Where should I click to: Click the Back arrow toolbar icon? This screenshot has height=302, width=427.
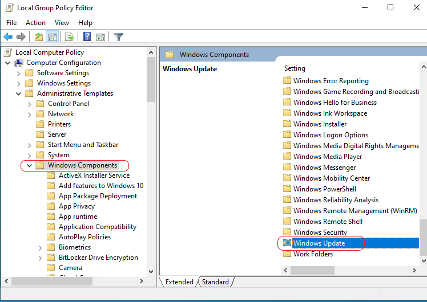pos(8,36)
